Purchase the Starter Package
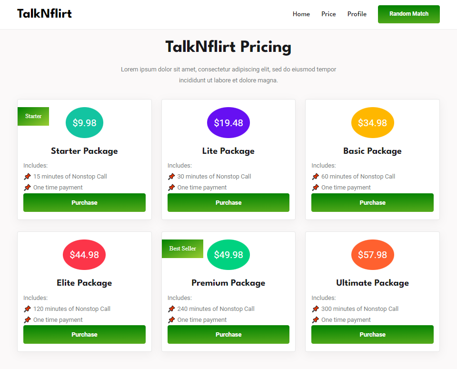This screenshot has width=457, height=369. coord(84,202)
